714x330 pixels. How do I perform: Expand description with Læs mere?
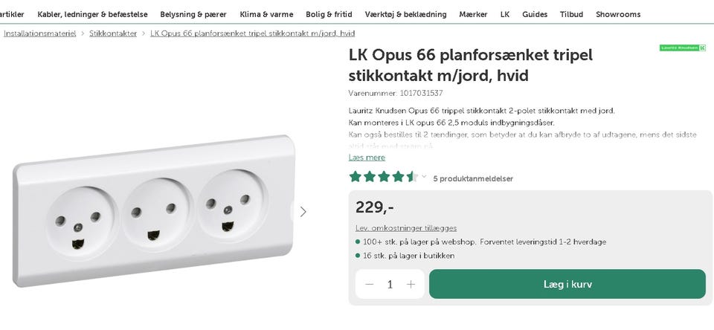point(367,158)
